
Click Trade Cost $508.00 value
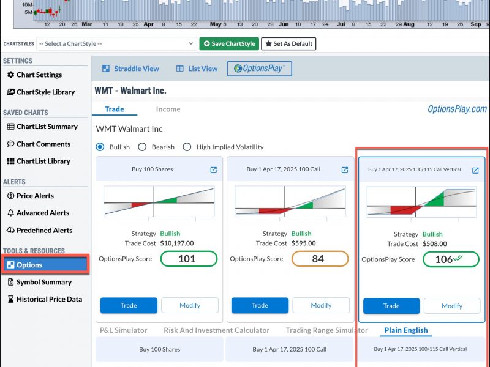click(x=435, y=243)
